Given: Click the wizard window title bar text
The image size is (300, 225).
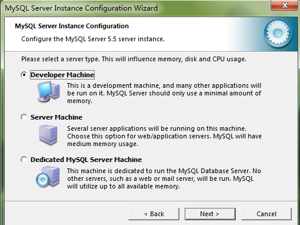Looking at the screenshot, I should click(81, 8).
